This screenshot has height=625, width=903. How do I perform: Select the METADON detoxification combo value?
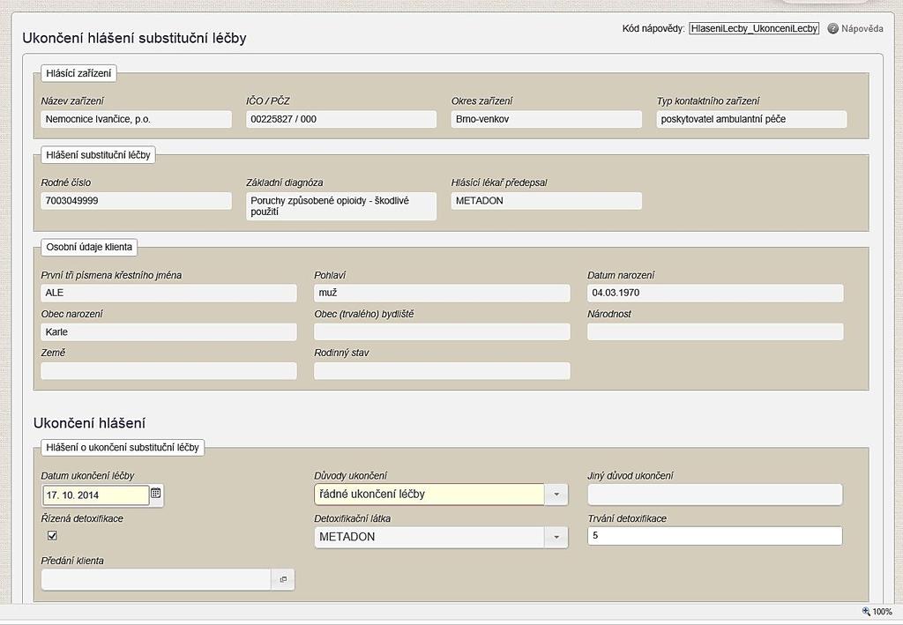[429, 537]
